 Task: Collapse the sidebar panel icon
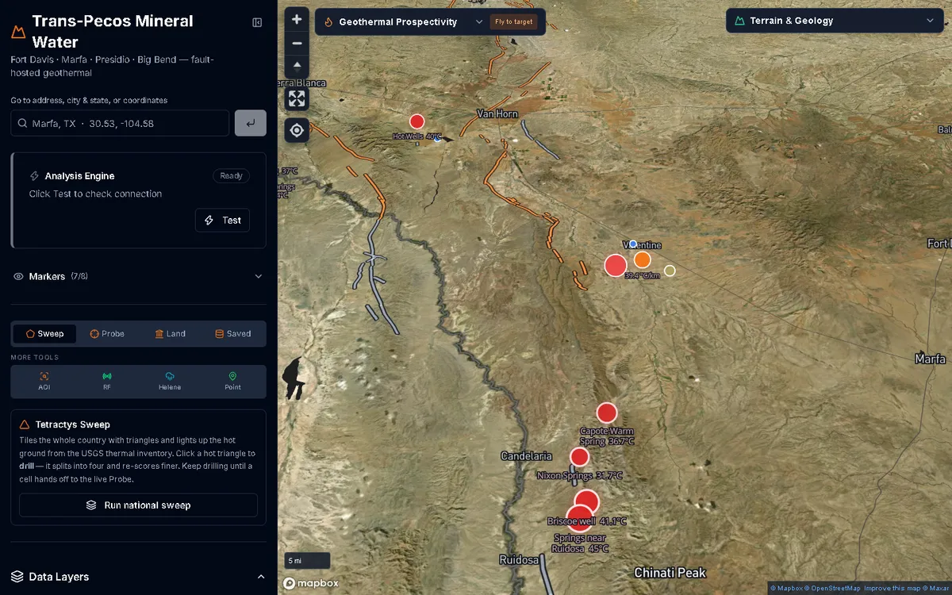click(x=257, y=22)
